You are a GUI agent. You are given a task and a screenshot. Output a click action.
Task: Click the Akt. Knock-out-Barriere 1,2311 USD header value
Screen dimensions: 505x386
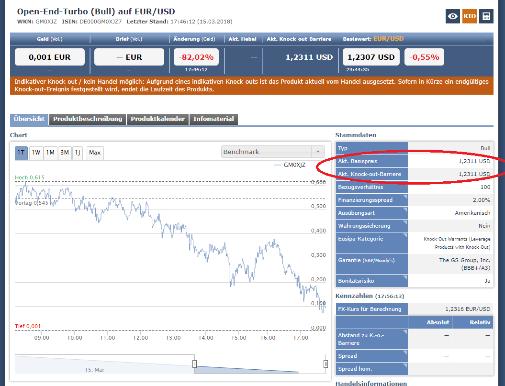pyautogui.click(x=309, y=57)
